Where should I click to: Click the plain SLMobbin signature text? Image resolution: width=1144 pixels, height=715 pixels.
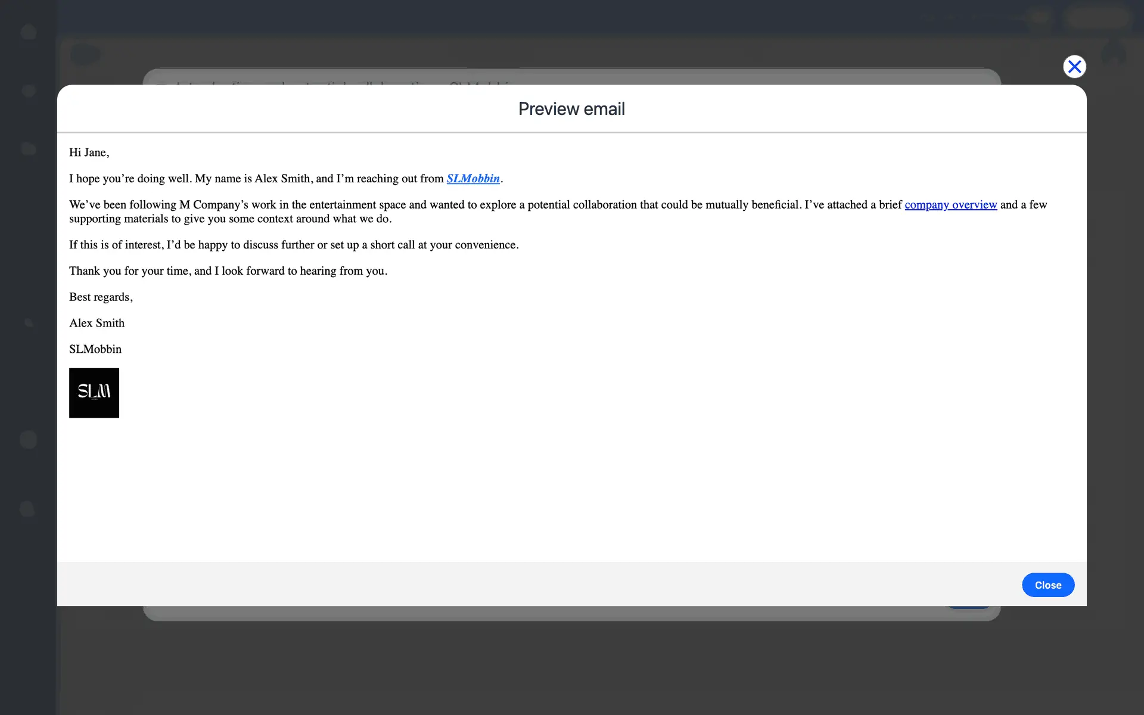coord(95,350)
